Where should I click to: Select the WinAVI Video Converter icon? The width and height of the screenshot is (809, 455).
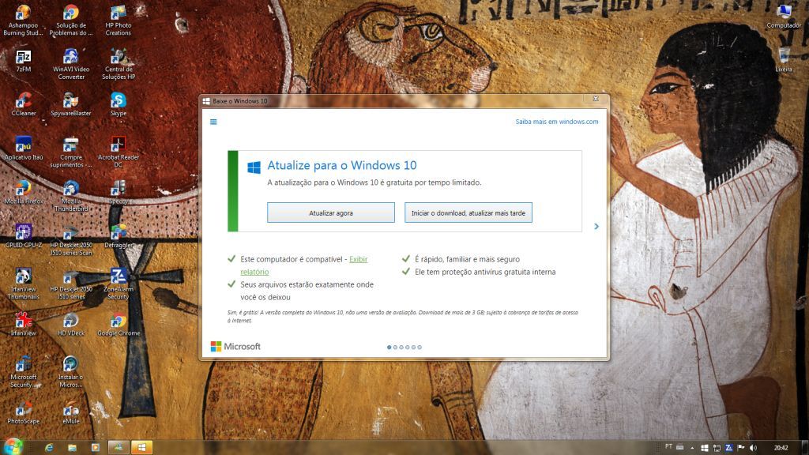tap(71, 65)
